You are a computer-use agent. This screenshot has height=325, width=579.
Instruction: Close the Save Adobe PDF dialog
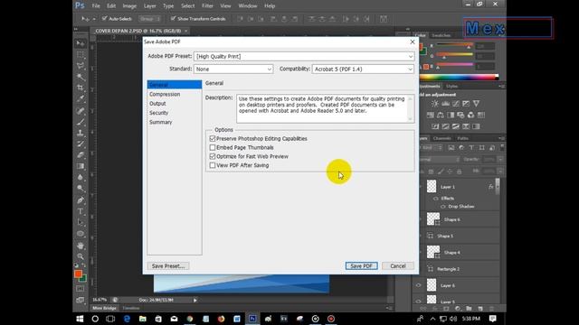point(413,42)
